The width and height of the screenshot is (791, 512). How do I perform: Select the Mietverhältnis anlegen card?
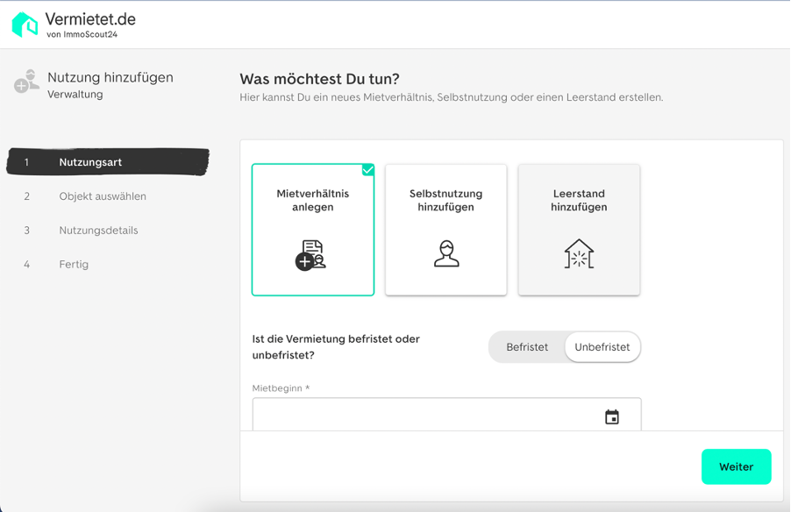click(x=313, y=230)
